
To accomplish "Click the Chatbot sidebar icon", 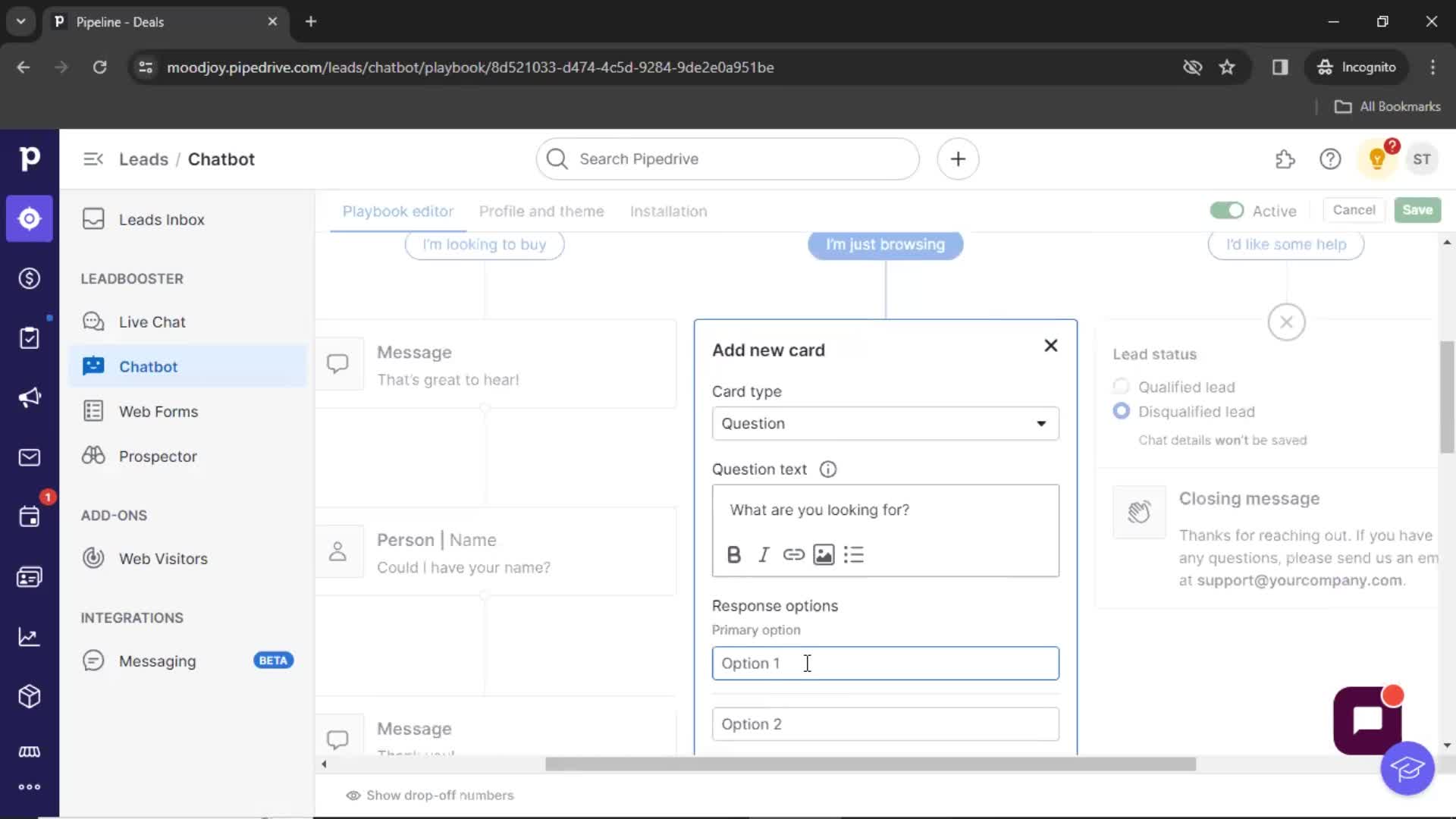I will [x=92, y=366].
